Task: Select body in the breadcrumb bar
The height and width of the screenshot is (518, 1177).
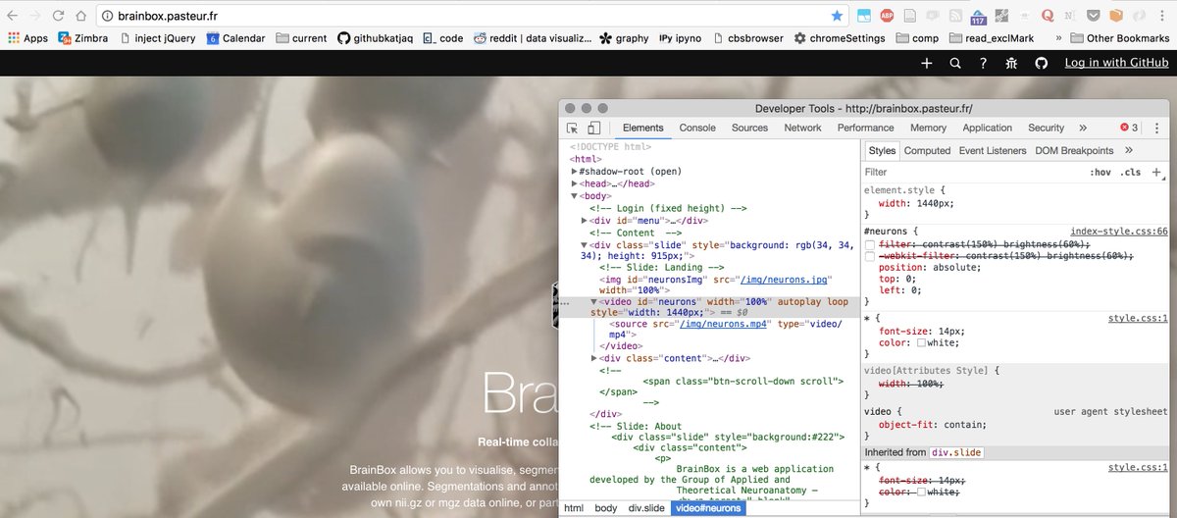Action: 606,508
